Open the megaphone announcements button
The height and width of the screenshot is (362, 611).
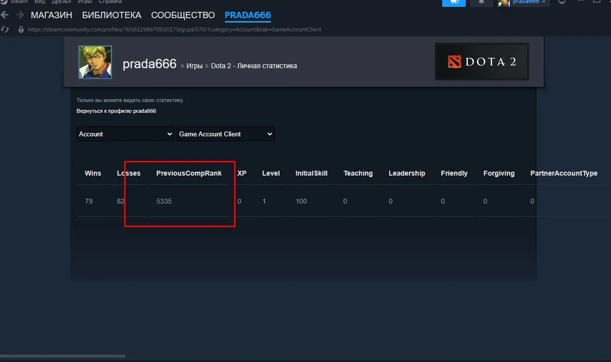click(x=454, y=2)
